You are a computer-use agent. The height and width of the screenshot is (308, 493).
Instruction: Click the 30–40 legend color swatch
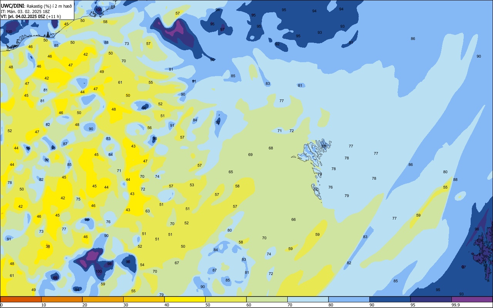(x=144, y=299)
